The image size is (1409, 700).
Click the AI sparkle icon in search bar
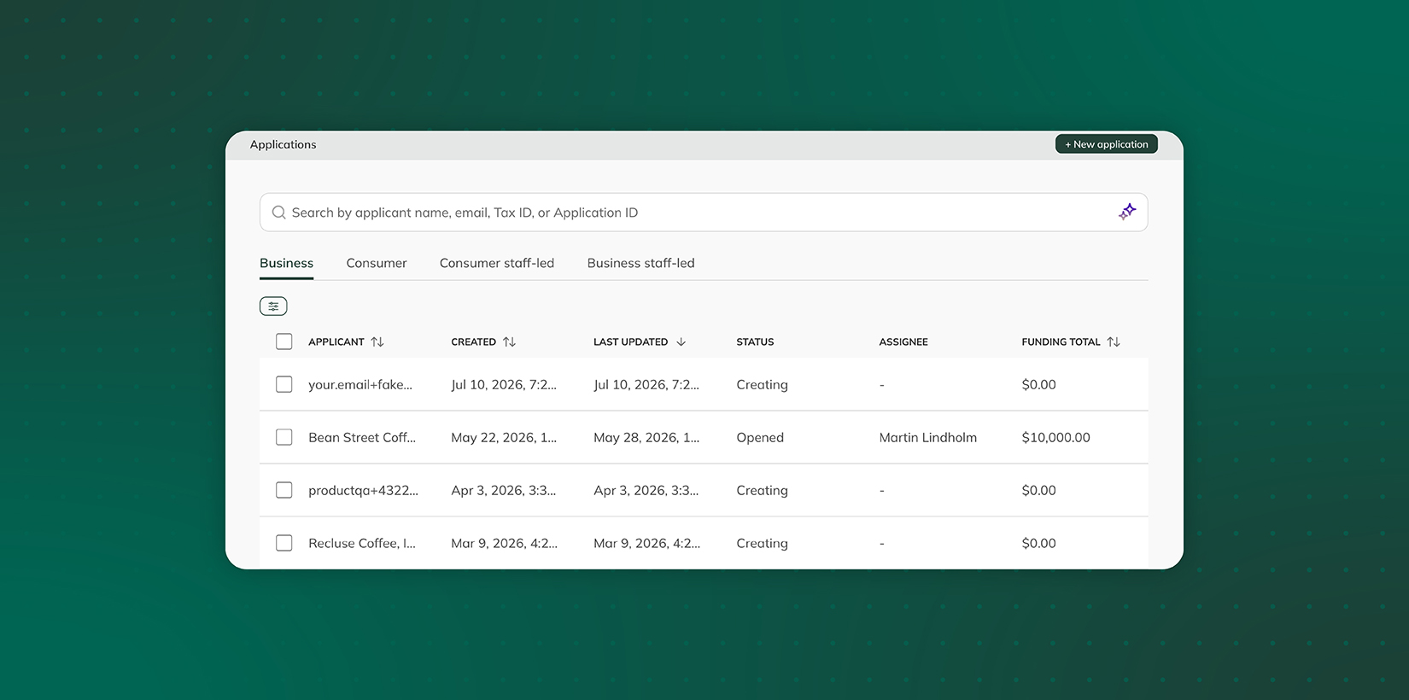(x=1127, y=212)
